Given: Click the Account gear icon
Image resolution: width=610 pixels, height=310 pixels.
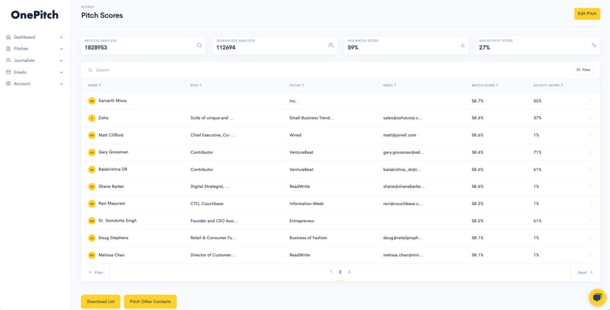Looking at the screenshot, I should tap(8, 83).
